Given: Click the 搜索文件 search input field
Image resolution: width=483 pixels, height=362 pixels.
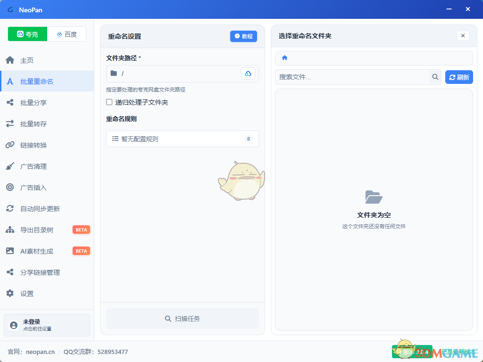Looking at the screenshot, I should click(x=352, y=77).
